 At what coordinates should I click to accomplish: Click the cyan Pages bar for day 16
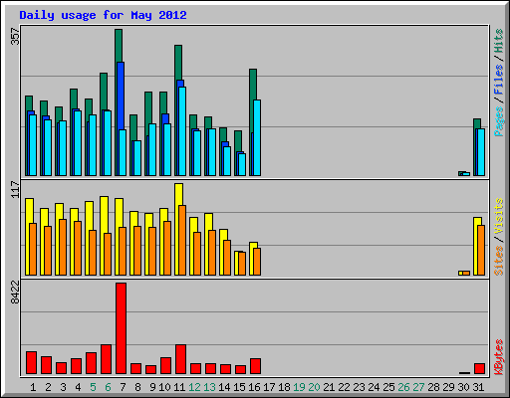coord(257,137)
